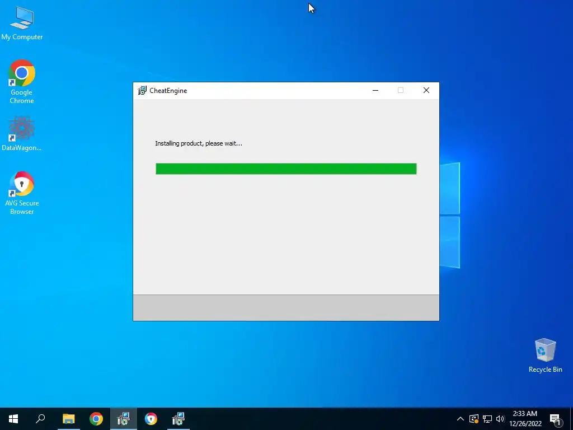Switch to the second installer taskbar item
This screenshot has height=430, width=573.
pyautogui.click(x=179, y=419)
